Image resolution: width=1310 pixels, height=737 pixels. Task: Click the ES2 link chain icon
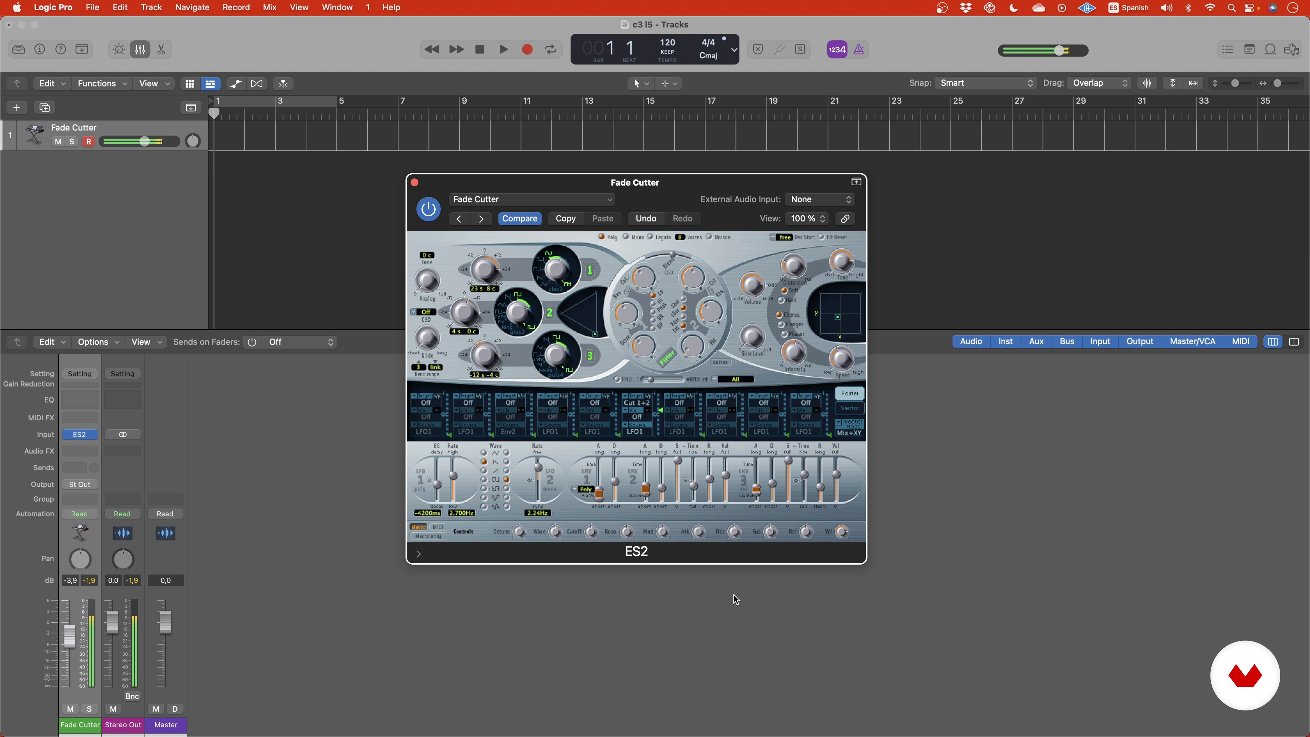(x=845, y=219)
